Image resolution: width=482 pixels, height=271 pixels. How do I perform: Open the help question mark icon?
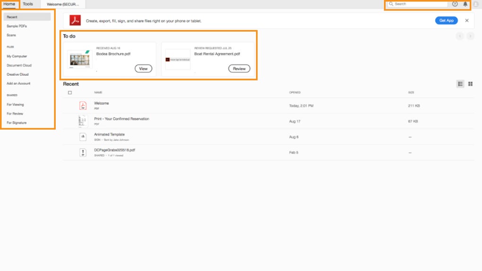pyautogui.click(x=455, y=4)
